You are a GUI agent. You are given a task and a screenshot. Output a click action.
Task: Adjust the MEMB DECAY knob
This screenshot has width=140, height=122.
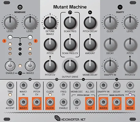(x=90, y=66)
